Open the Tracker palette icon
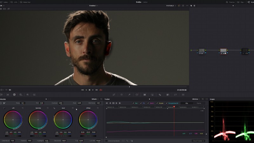This screenshot has width=254, height=143. (145, 95)
